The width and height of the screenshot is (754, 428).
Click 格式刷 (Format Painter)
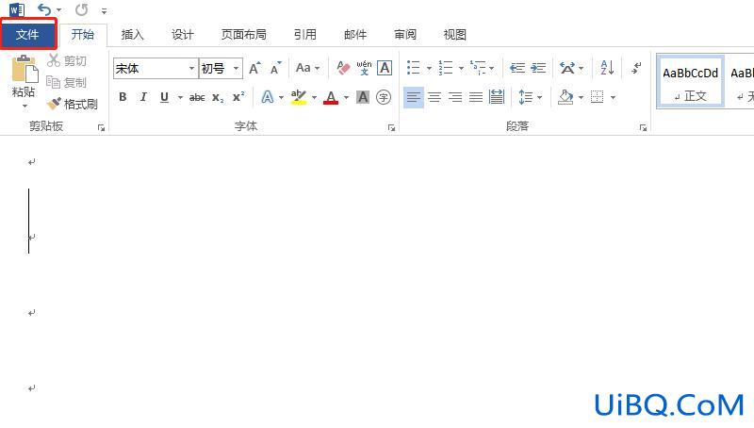[73, 104]
